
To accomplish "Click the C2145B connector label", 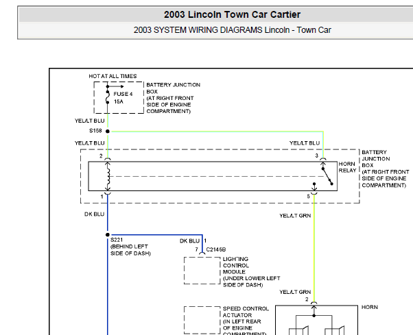I will (x=216, y=249).
